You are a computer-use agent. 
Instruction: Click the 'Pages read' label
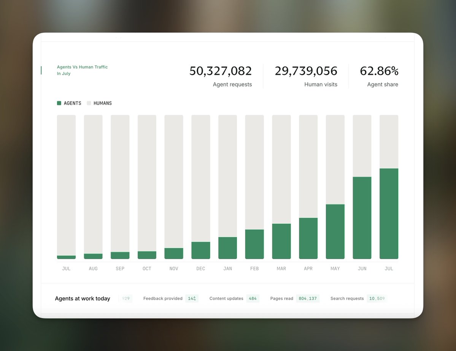[x=282, y=299]
